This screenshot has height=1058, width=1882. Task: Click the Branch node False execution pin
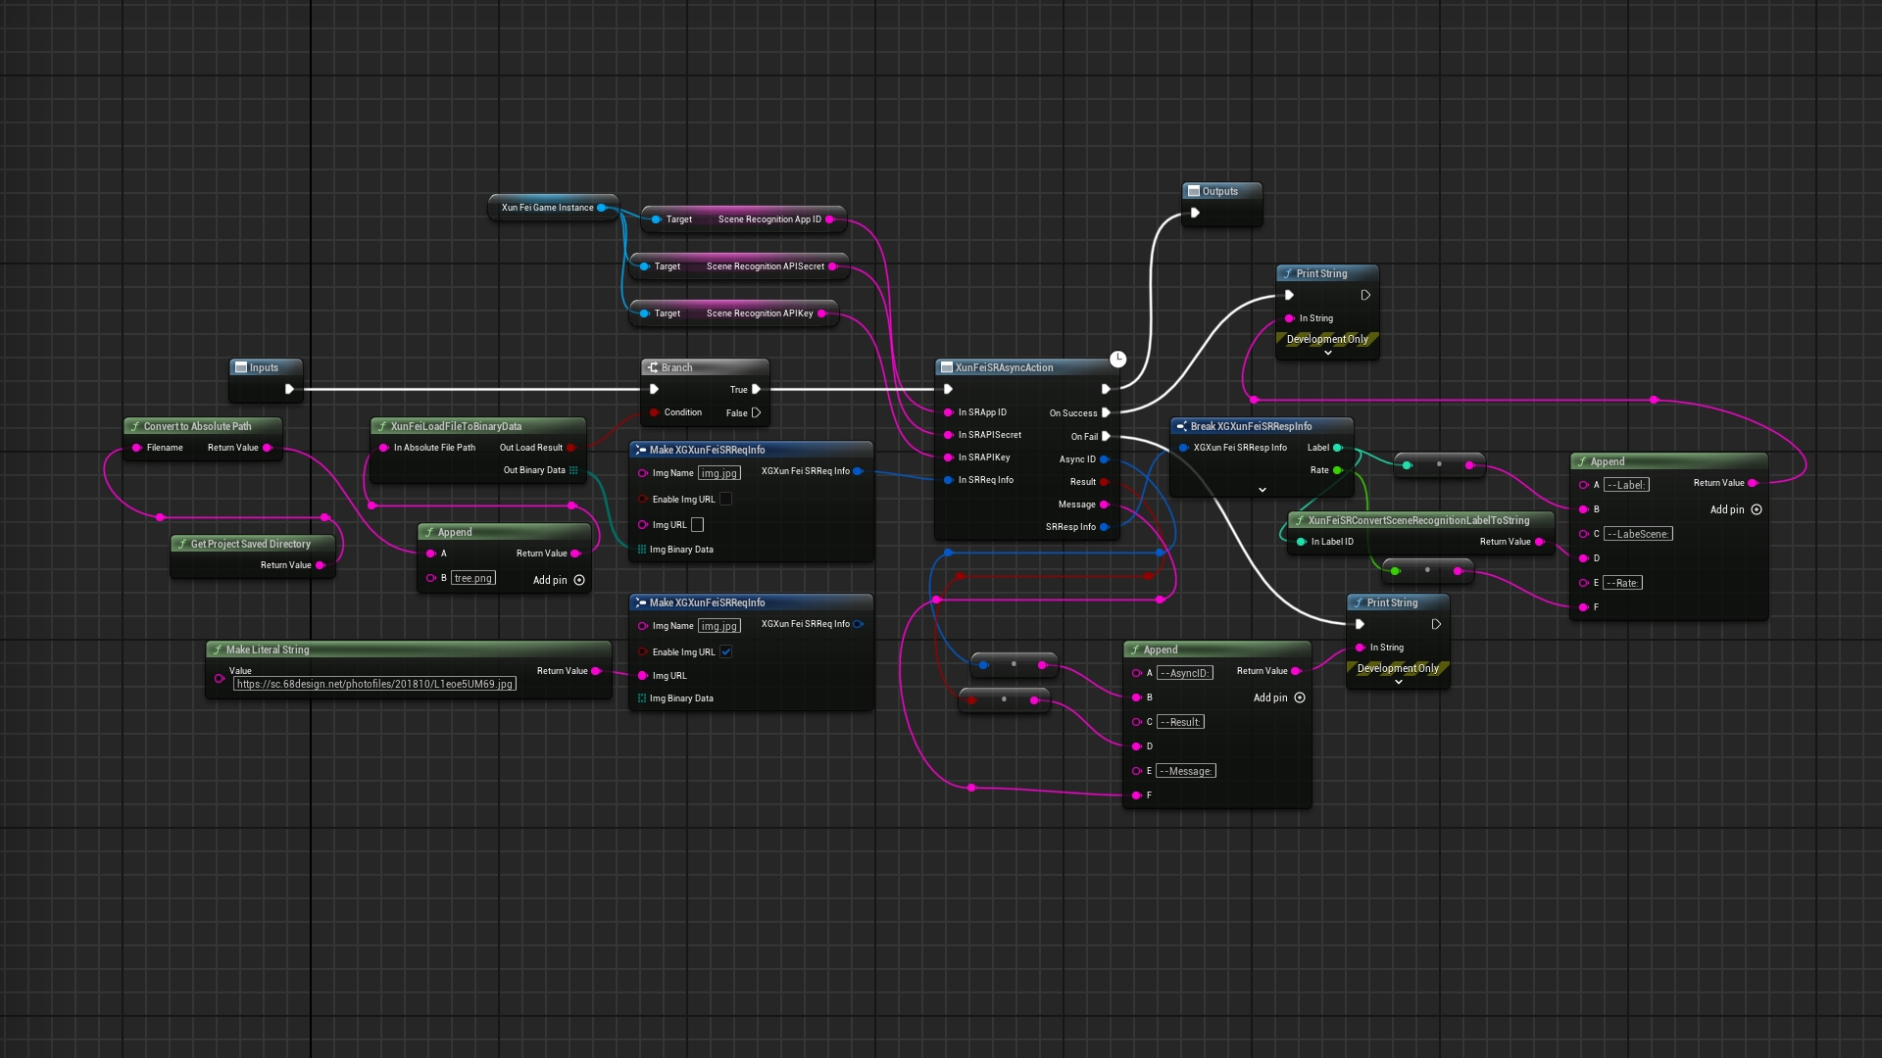[756, 412]
